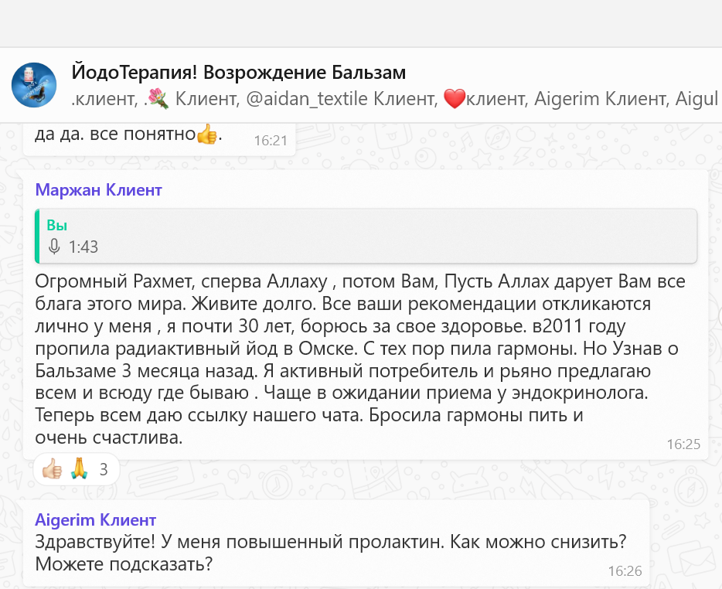The width and height of the screenshot is (722, 589).
Task: Click the red heart emoji in participants list
Action: pos(456,99)
